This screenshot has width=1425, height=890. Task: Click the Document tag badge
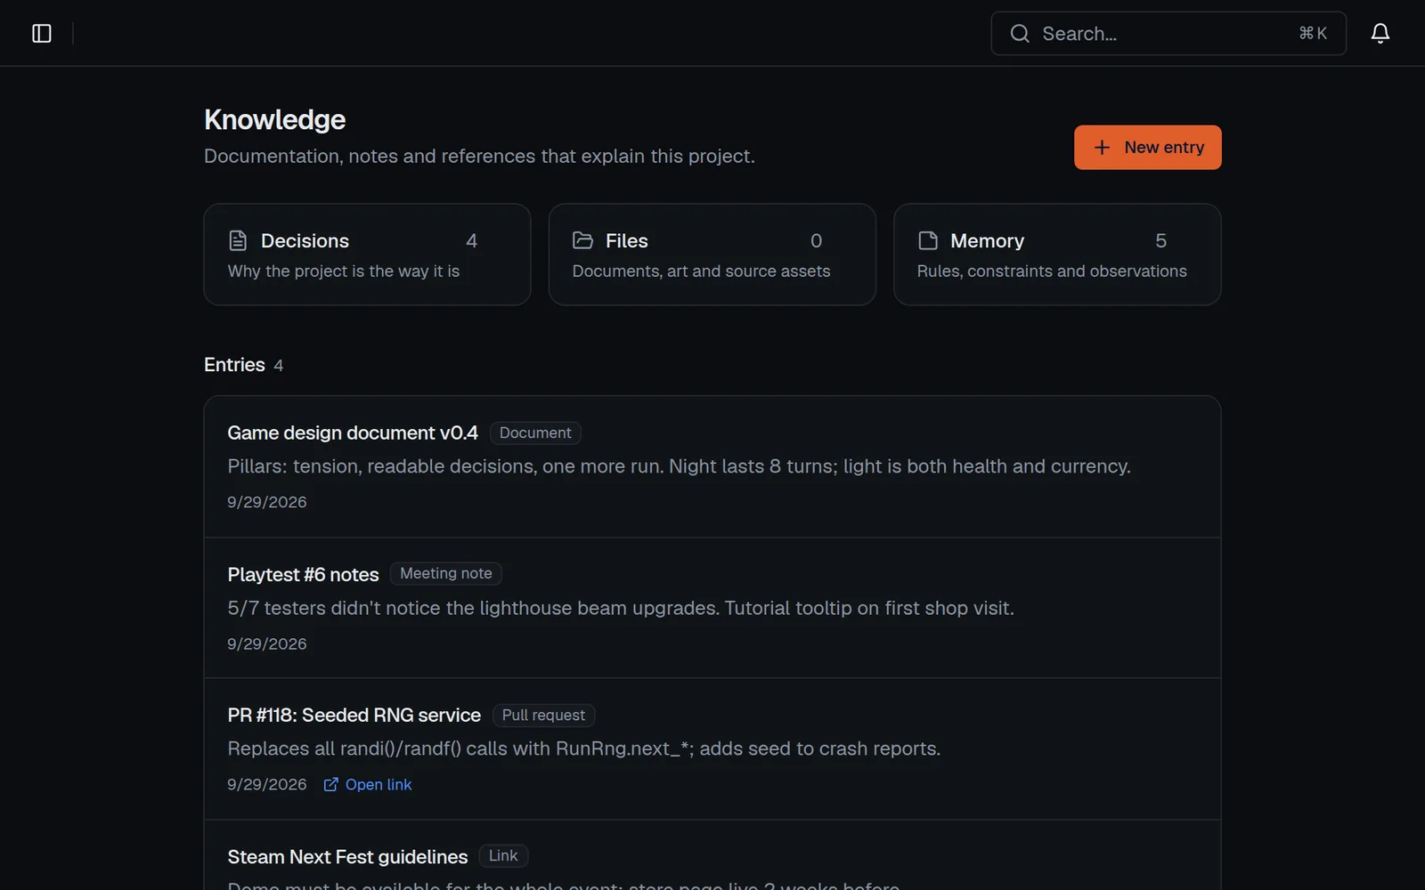[535, 433]
